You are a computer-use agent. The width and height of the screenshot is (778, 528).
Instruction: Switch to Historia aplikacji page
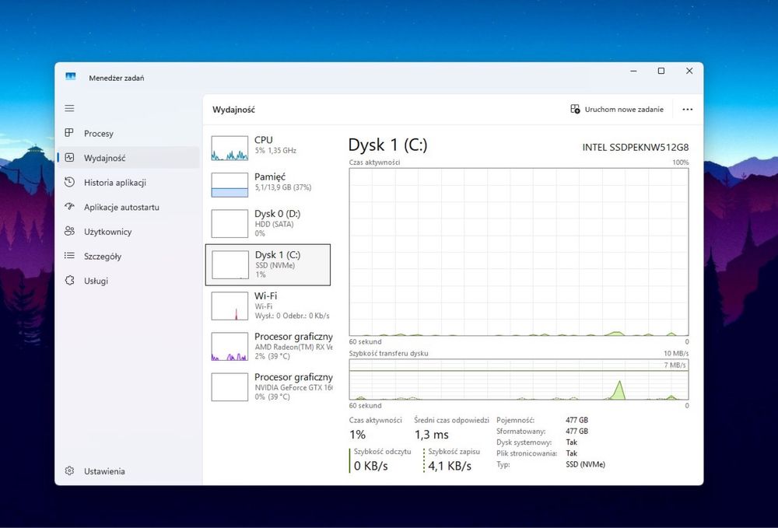click(129, 183)
